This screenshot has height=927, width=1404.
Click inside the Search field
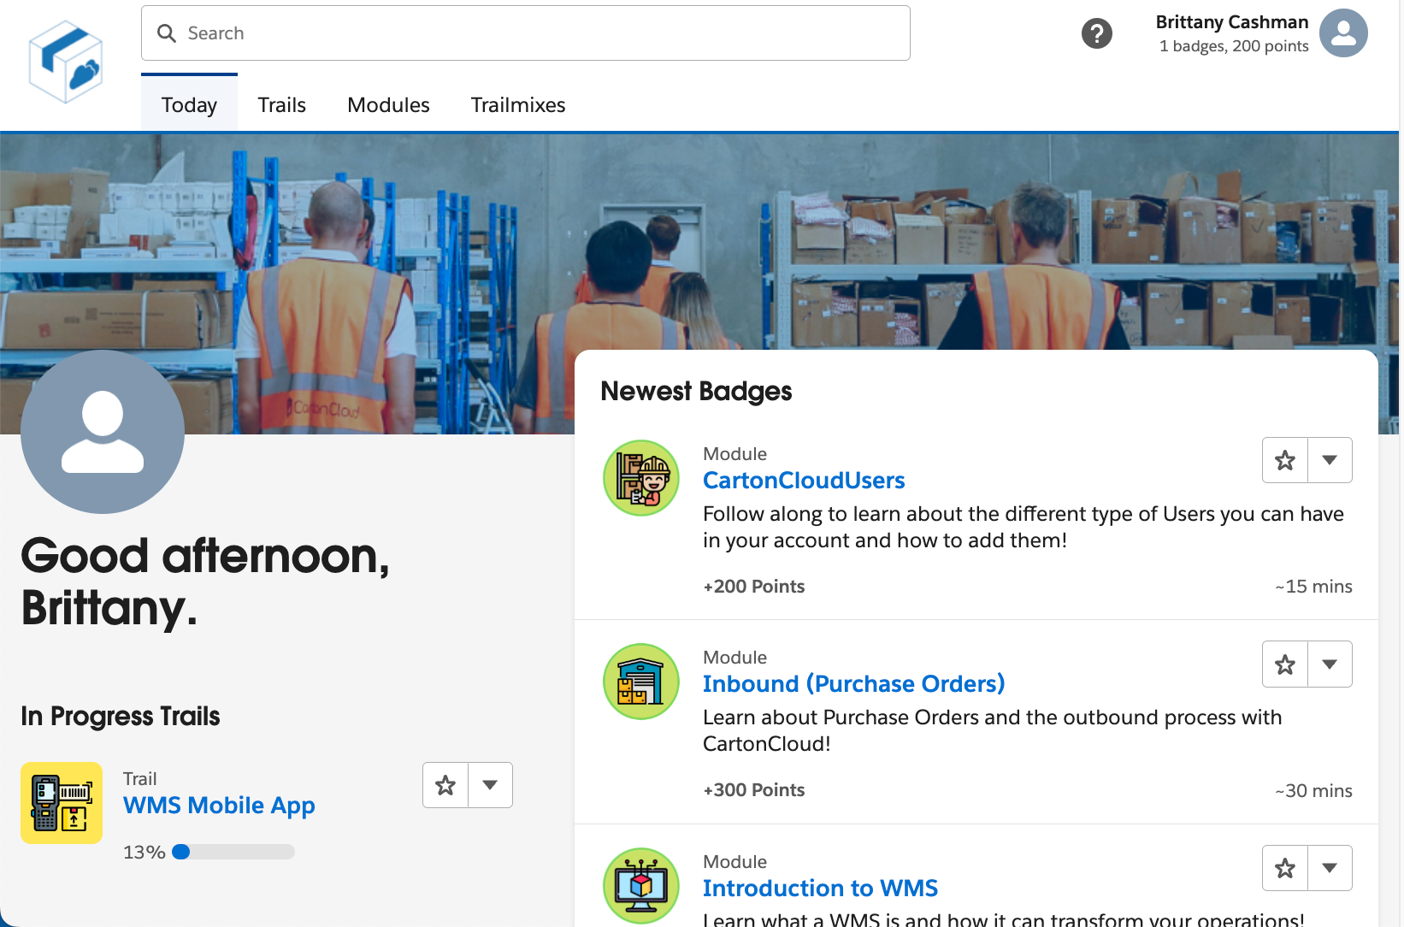(x=428, y=32)
